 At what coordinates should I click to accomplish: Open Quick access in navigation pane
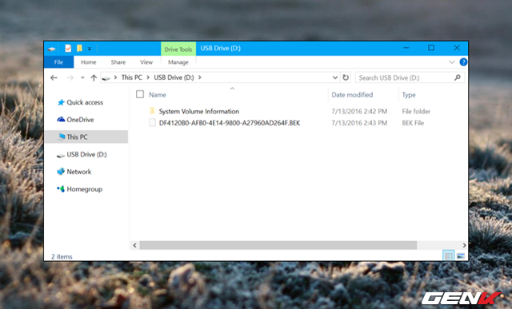(85, 102)
